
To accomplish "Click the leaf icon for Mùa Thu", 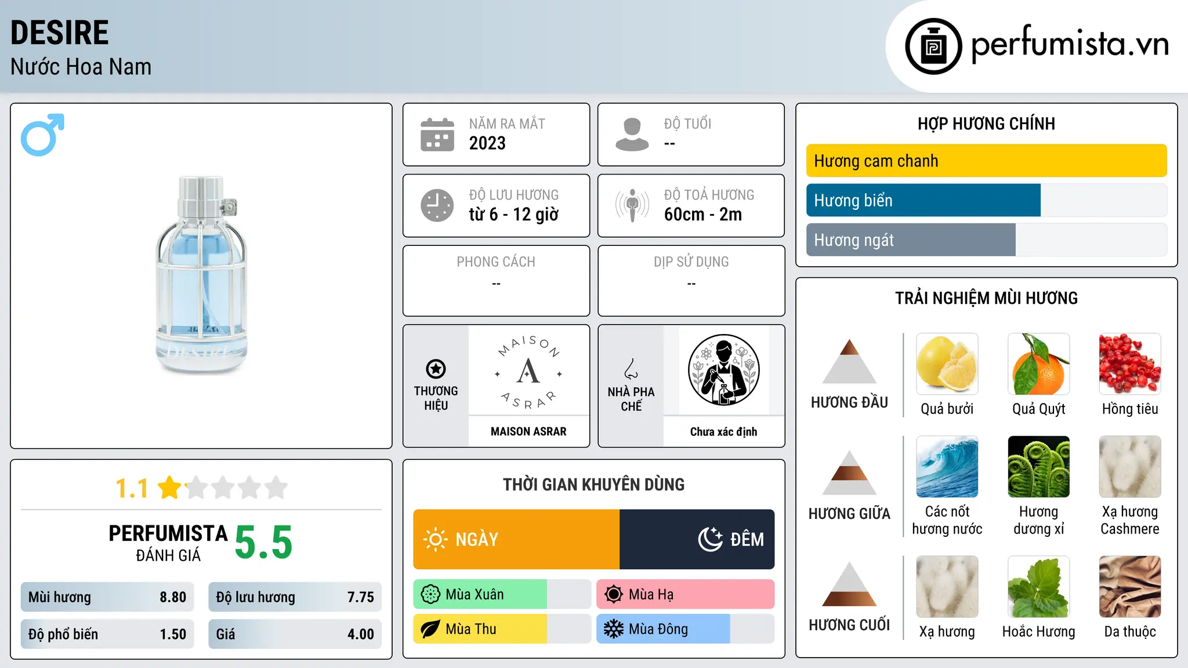I will (430, 629).
